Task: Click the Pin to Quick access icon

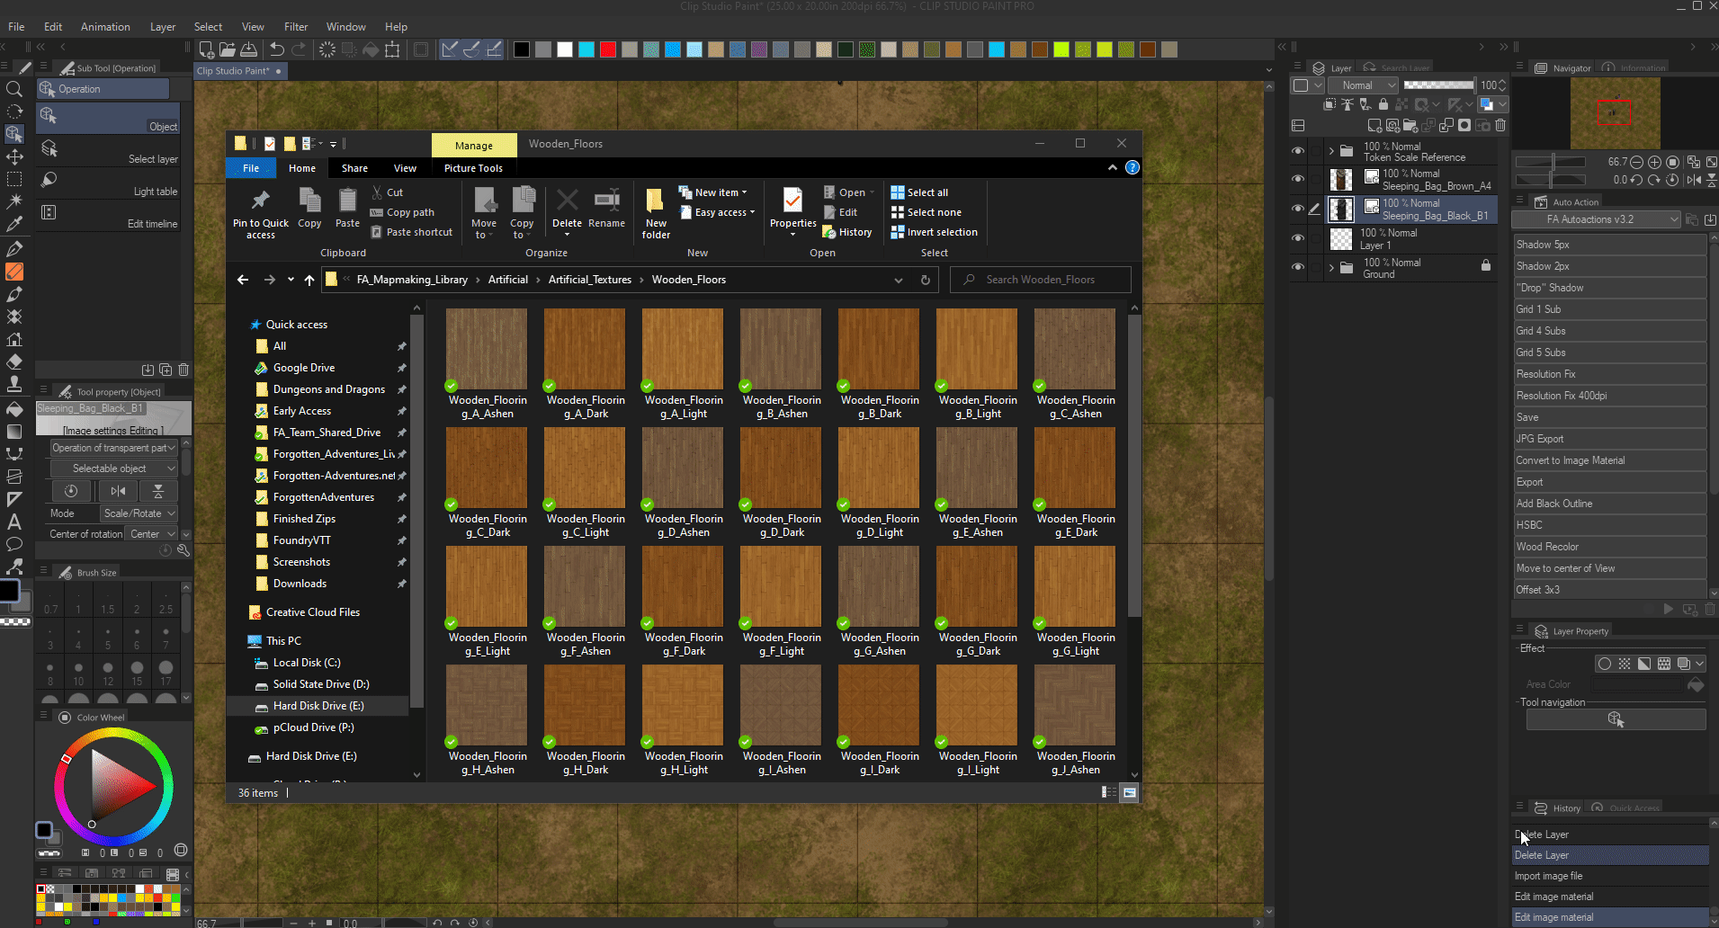Action: point(261,200)
